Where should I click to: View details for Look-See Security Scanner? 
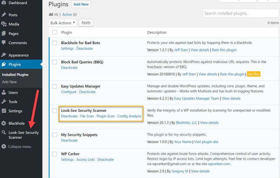click(209, 123)
